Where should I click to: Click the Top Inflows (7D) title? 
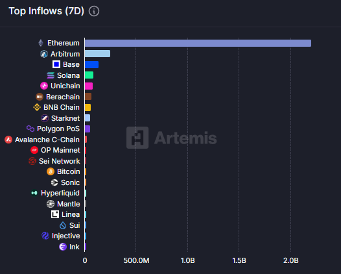(46, 11)
